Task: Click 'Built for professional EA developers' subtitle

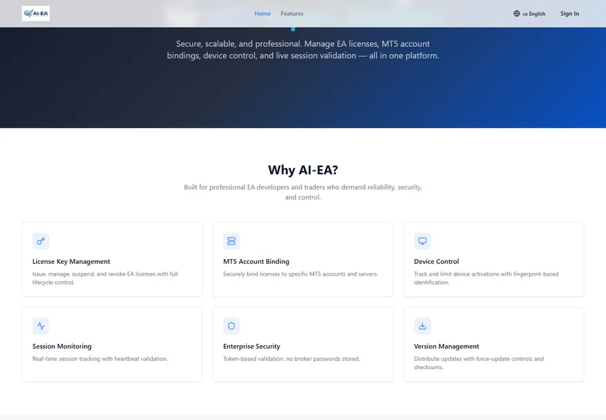Action: 303,192
